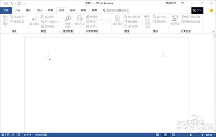
Task: Choose 显示备注 (Show Notes)
Action: (48, 26)
